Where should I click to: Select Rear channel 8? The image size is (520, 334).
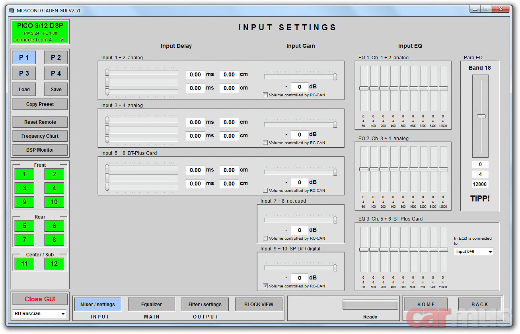(54, 240)
